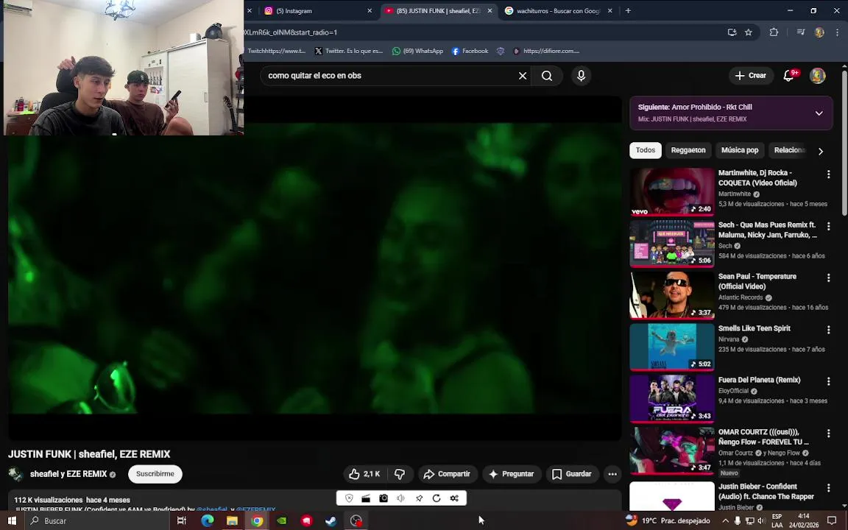This screenshot has width=848, height=530.
Task: Open the Twitter bookmark
Action: click(x=349, y=51)
